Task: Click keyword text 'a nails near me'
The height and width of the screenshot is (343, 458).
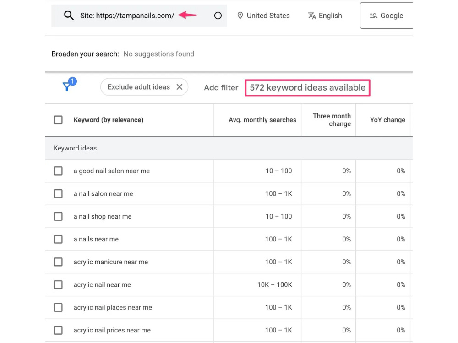Action: click(96, 239)
